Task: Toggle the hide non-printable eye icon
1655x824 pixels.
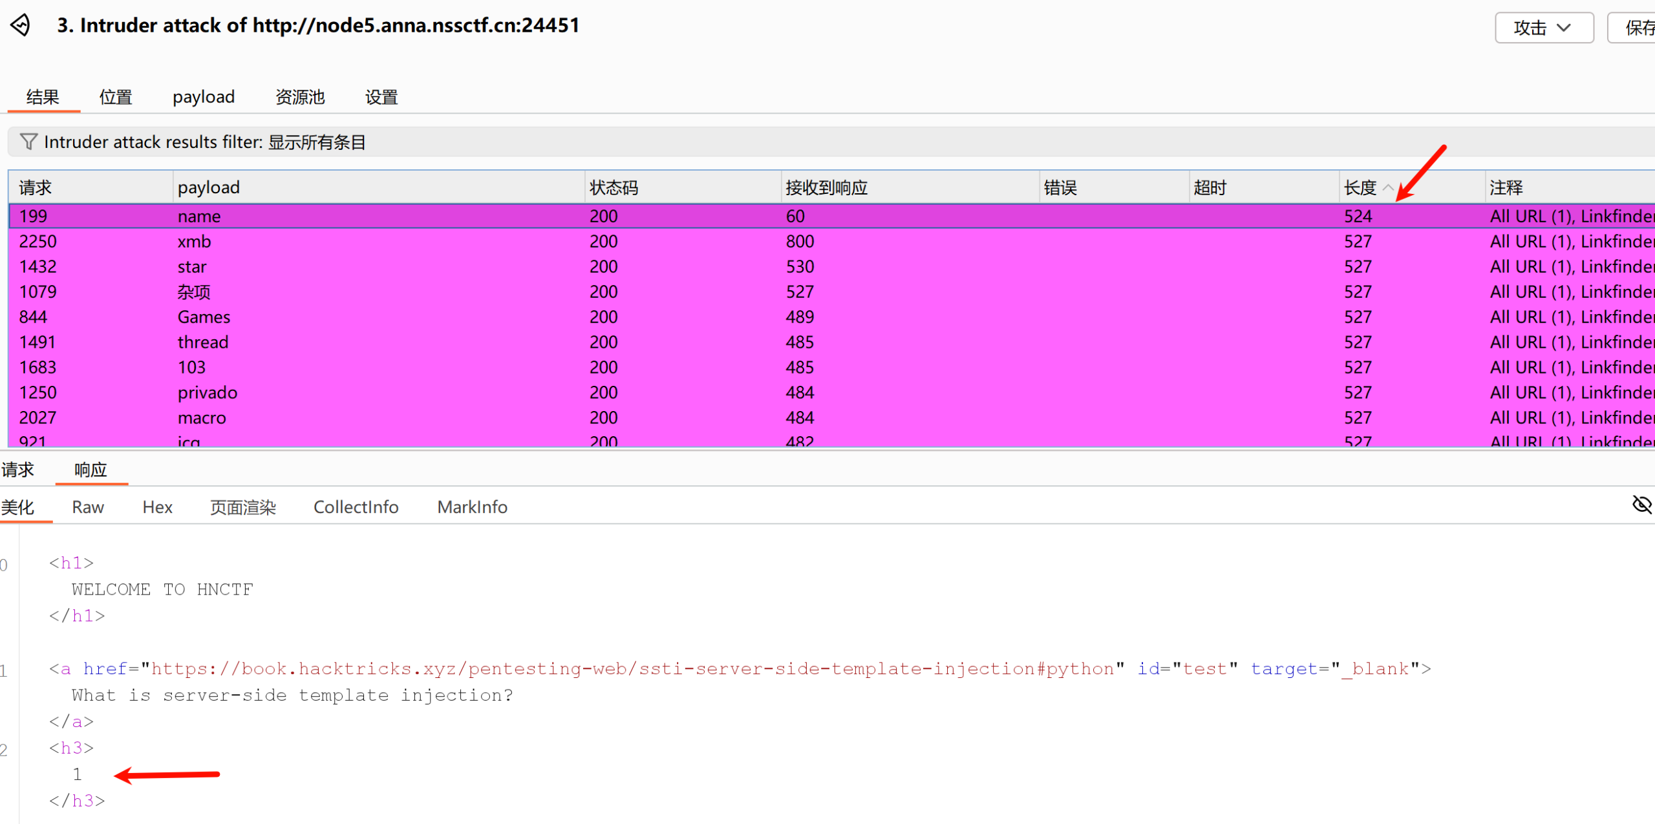Action: point(1641,505)
